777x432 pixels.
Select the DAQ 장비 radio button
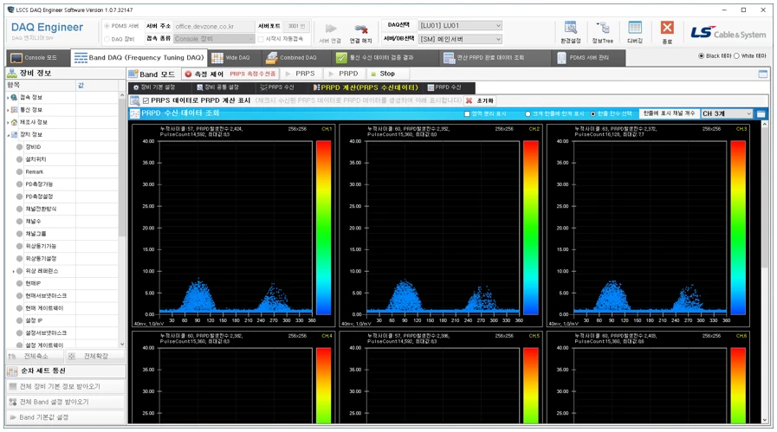[107, 39]
